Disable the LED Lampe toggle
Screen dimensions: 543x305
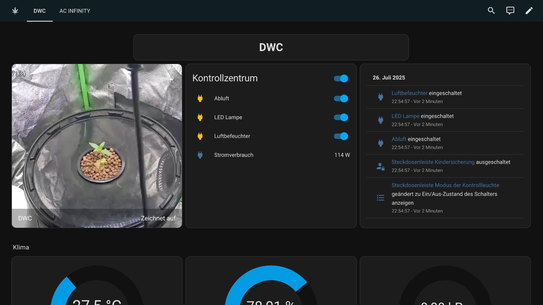click(341, 117)
